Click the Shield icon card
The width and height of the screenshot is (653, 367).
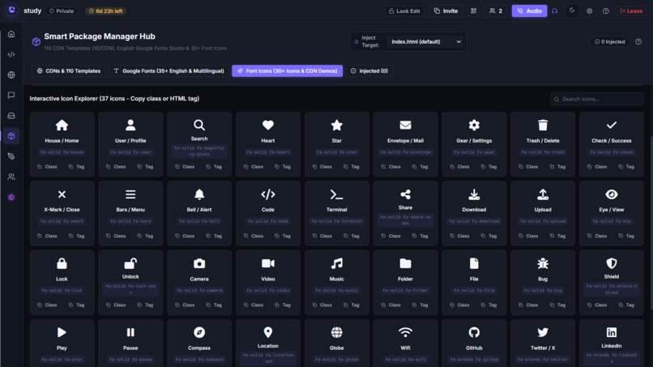pos(612,283)
